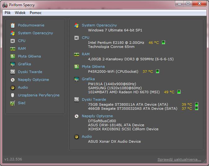Click 'P45R2000-WiFi (CPUSocket)' text
This screenshot has width=209, height=166.
click(113, 71)
